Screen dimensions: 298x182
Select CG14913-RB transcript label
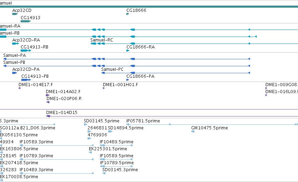tap(34, 47)
